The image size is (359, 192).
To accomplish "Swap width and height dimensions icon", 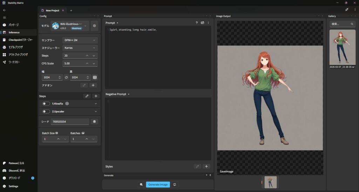I will [67, 77].
